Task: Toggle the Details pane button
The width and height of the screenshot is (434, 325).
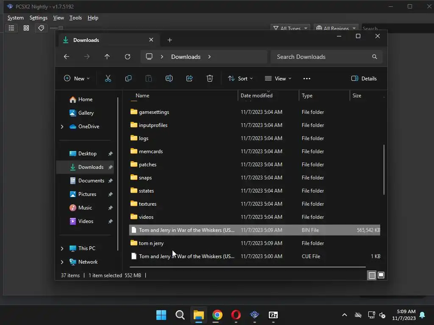Action: tap(364, 78)
